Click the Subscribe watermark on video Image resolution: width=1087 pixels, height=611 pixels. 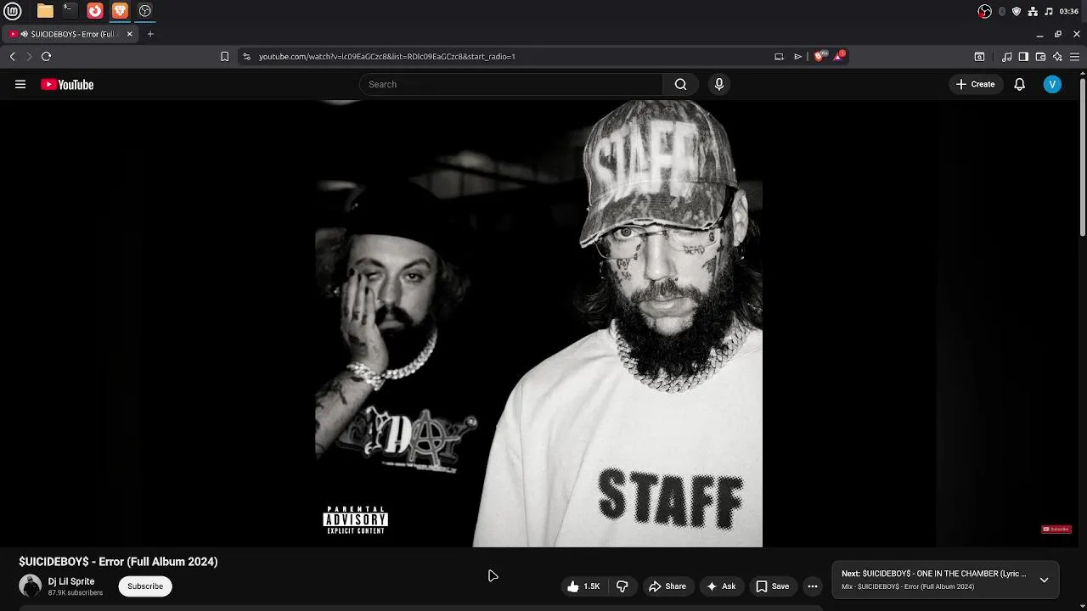point(1056,529)
